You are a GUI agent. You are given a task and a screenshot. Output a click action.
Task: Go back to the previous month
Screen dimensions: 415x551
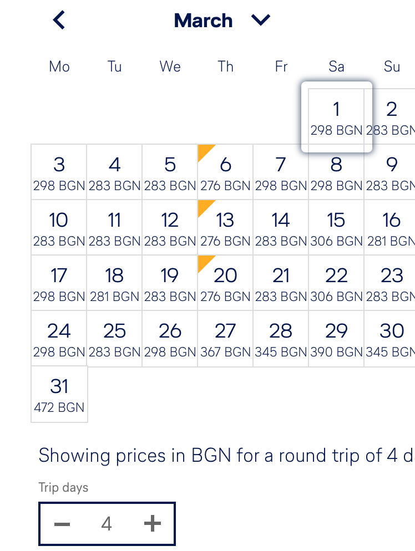59,21
